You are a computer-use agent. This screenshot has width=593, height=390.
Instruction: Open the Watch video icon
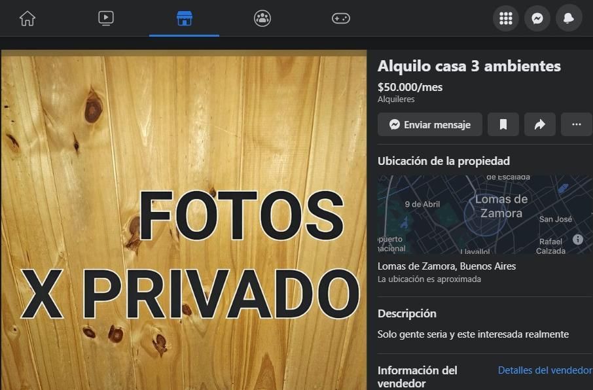(106, 18)
